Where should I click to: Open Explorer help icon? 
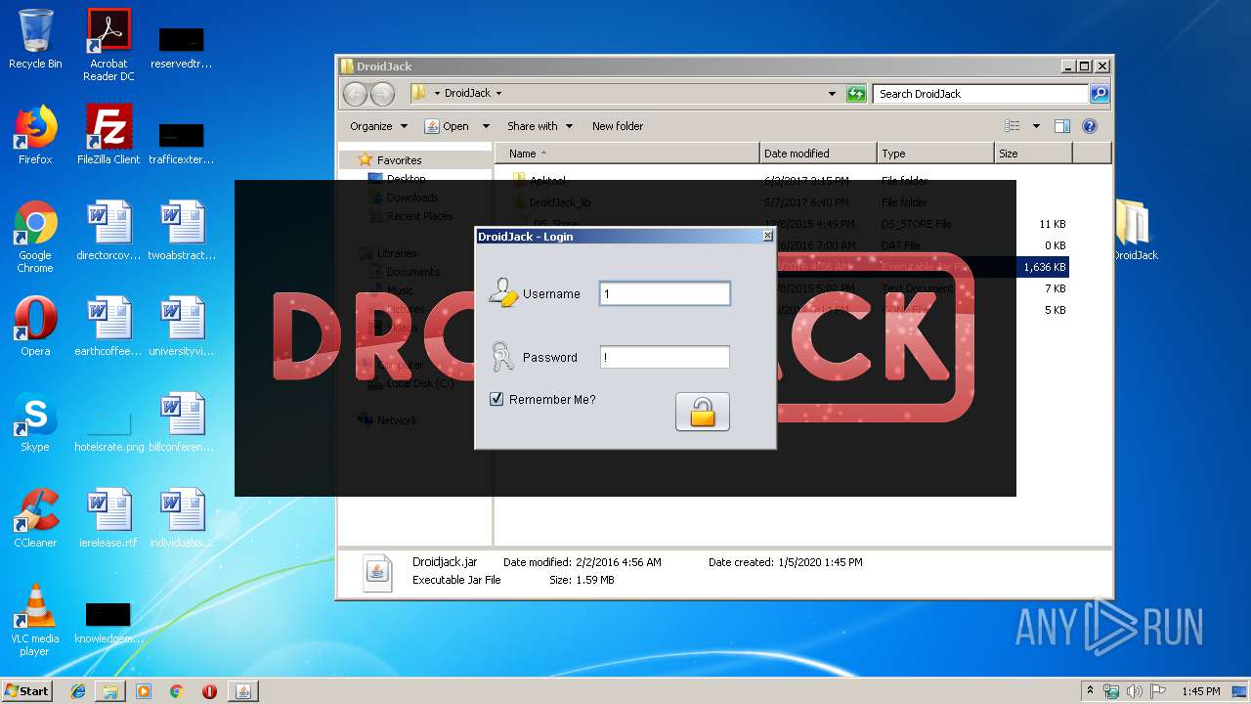1090,126
